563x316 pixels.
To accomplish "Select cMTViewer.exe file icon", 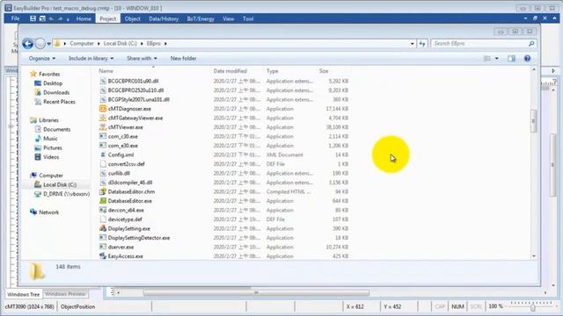I will click(103, 127).
